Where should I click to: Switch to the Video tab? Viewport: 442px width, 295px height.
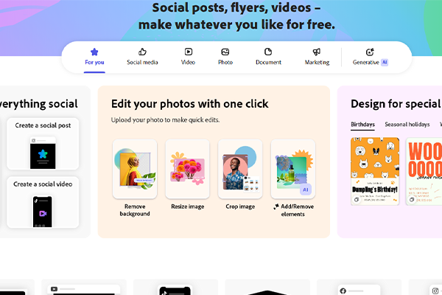click(x=188, y=58)
